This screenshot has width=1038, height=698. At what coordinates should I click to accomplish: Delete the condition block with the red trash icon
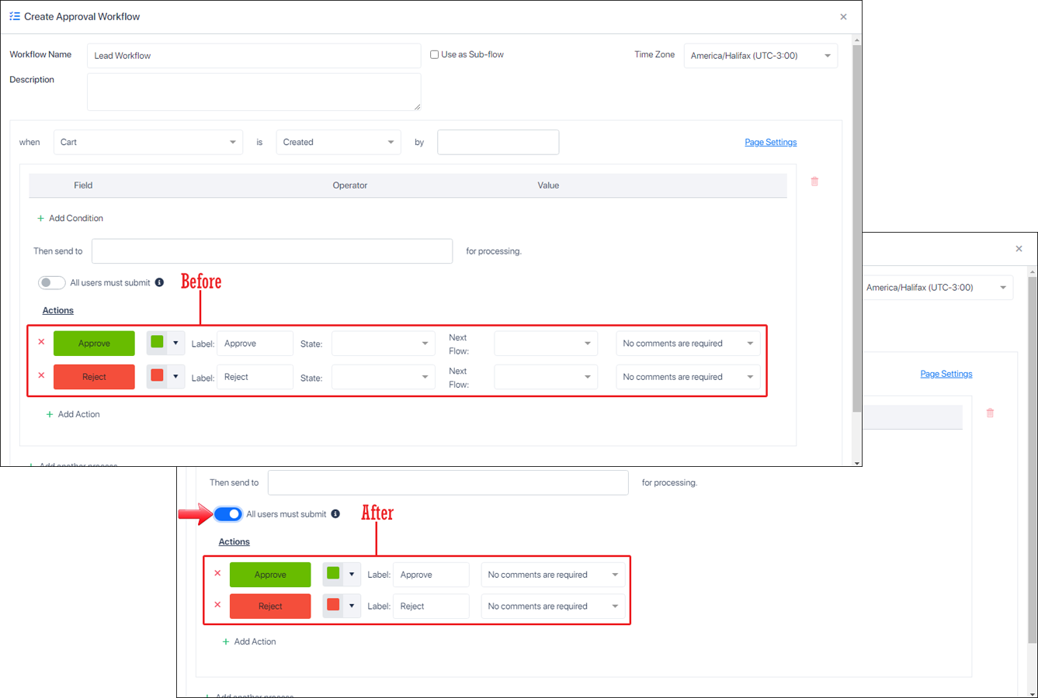[x=814, y=181]
